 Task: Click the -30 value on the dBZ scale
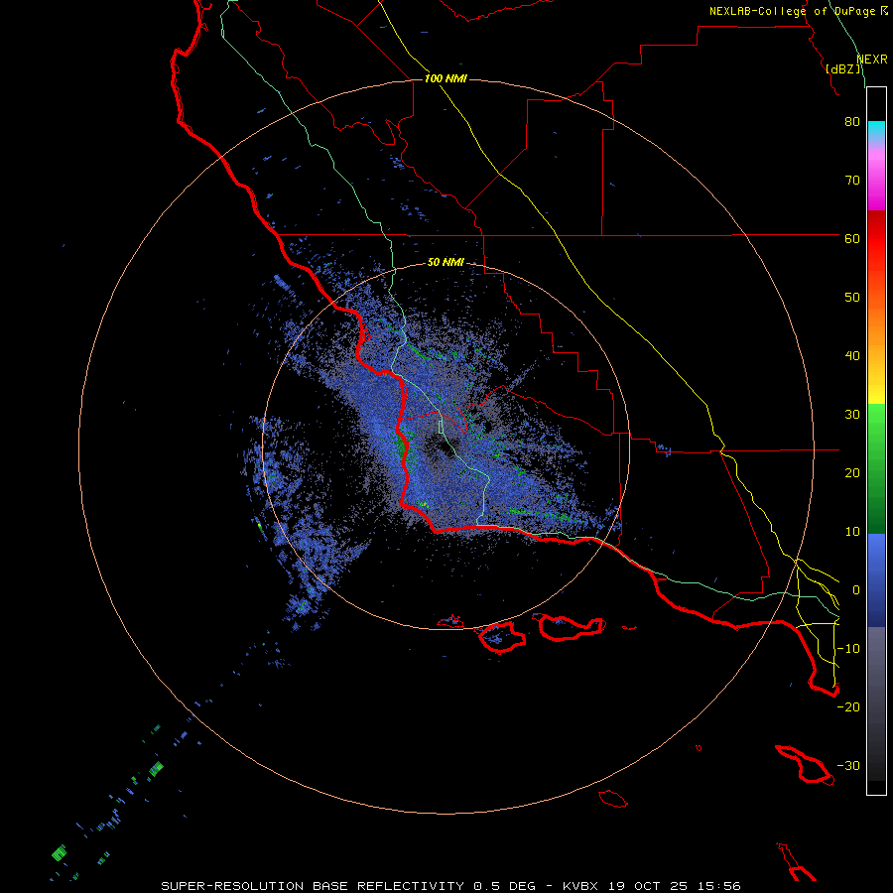point(848,766)
